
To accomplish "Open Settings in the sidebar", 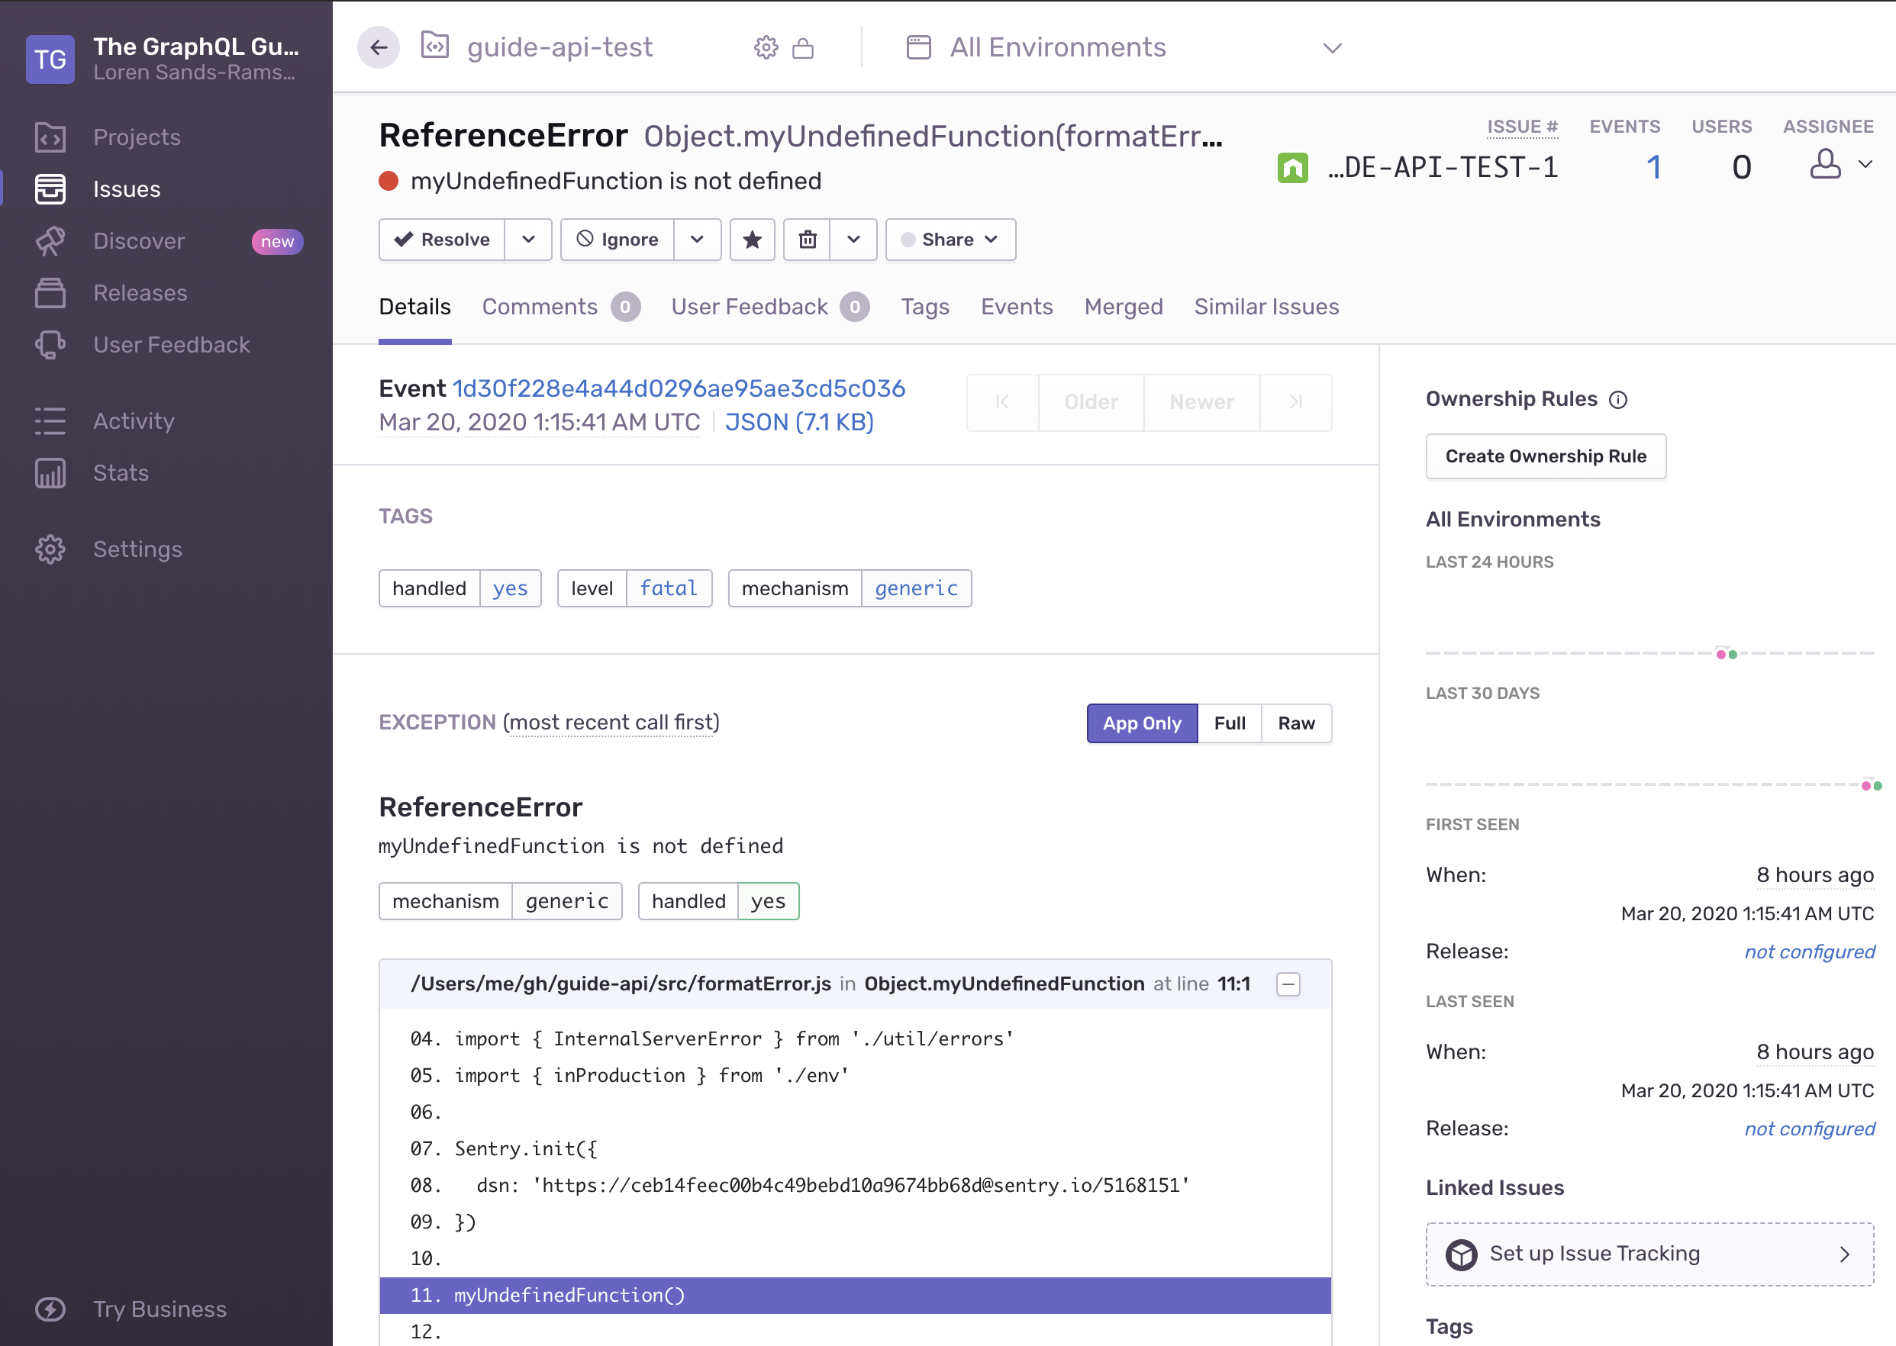I will coord(137,549).
